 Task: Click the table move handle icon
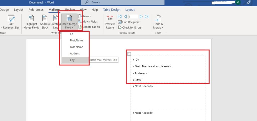[x=129, y=54]
